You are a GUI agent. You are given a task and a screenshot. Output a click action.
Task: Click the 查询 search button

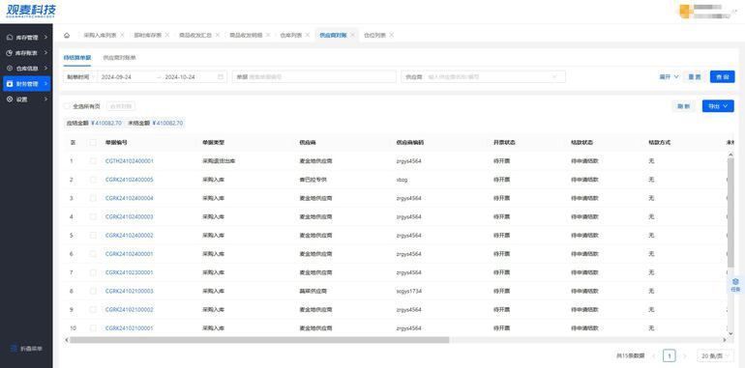point(722,77)
